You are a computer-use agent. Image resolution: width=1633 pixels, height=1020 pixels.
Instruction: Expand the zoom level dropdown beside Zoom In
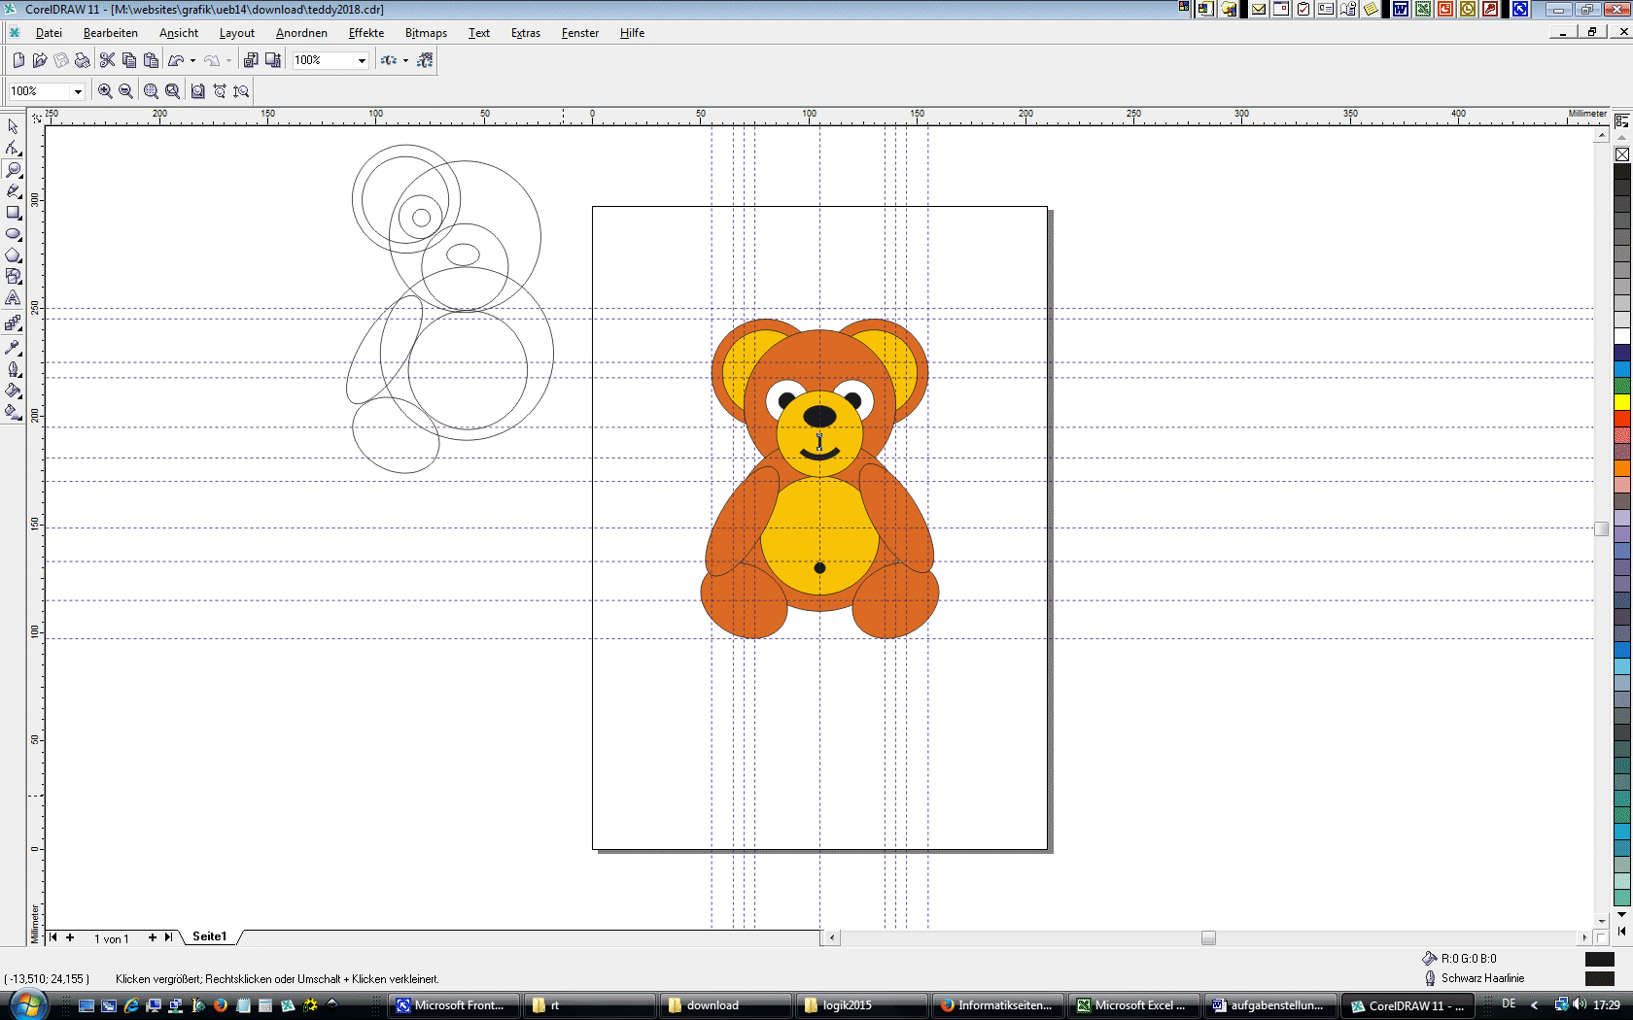78,91
